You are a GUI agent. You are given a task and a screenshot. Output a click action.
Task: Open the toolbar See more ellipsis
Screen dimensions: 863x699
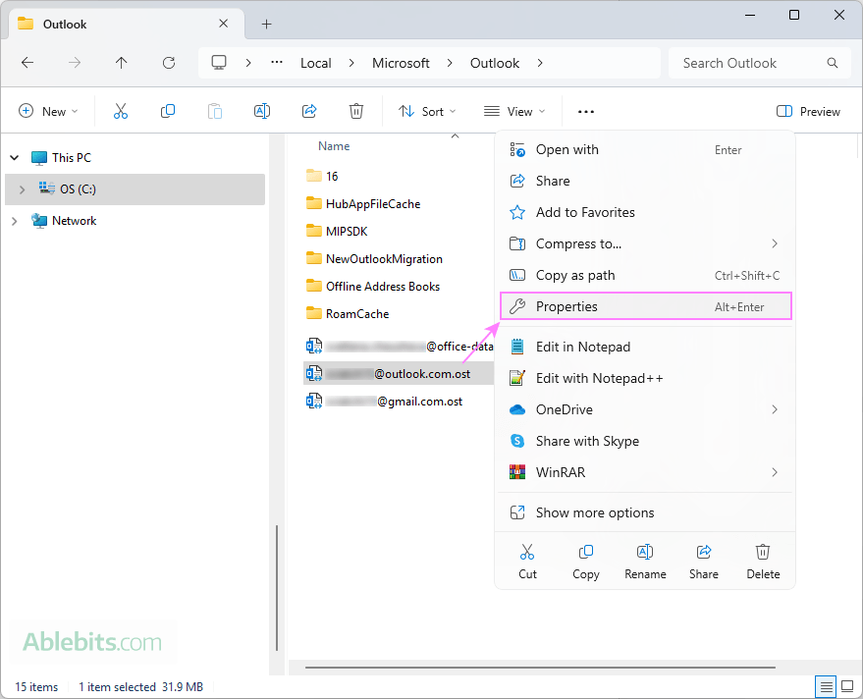pos(585,112)
